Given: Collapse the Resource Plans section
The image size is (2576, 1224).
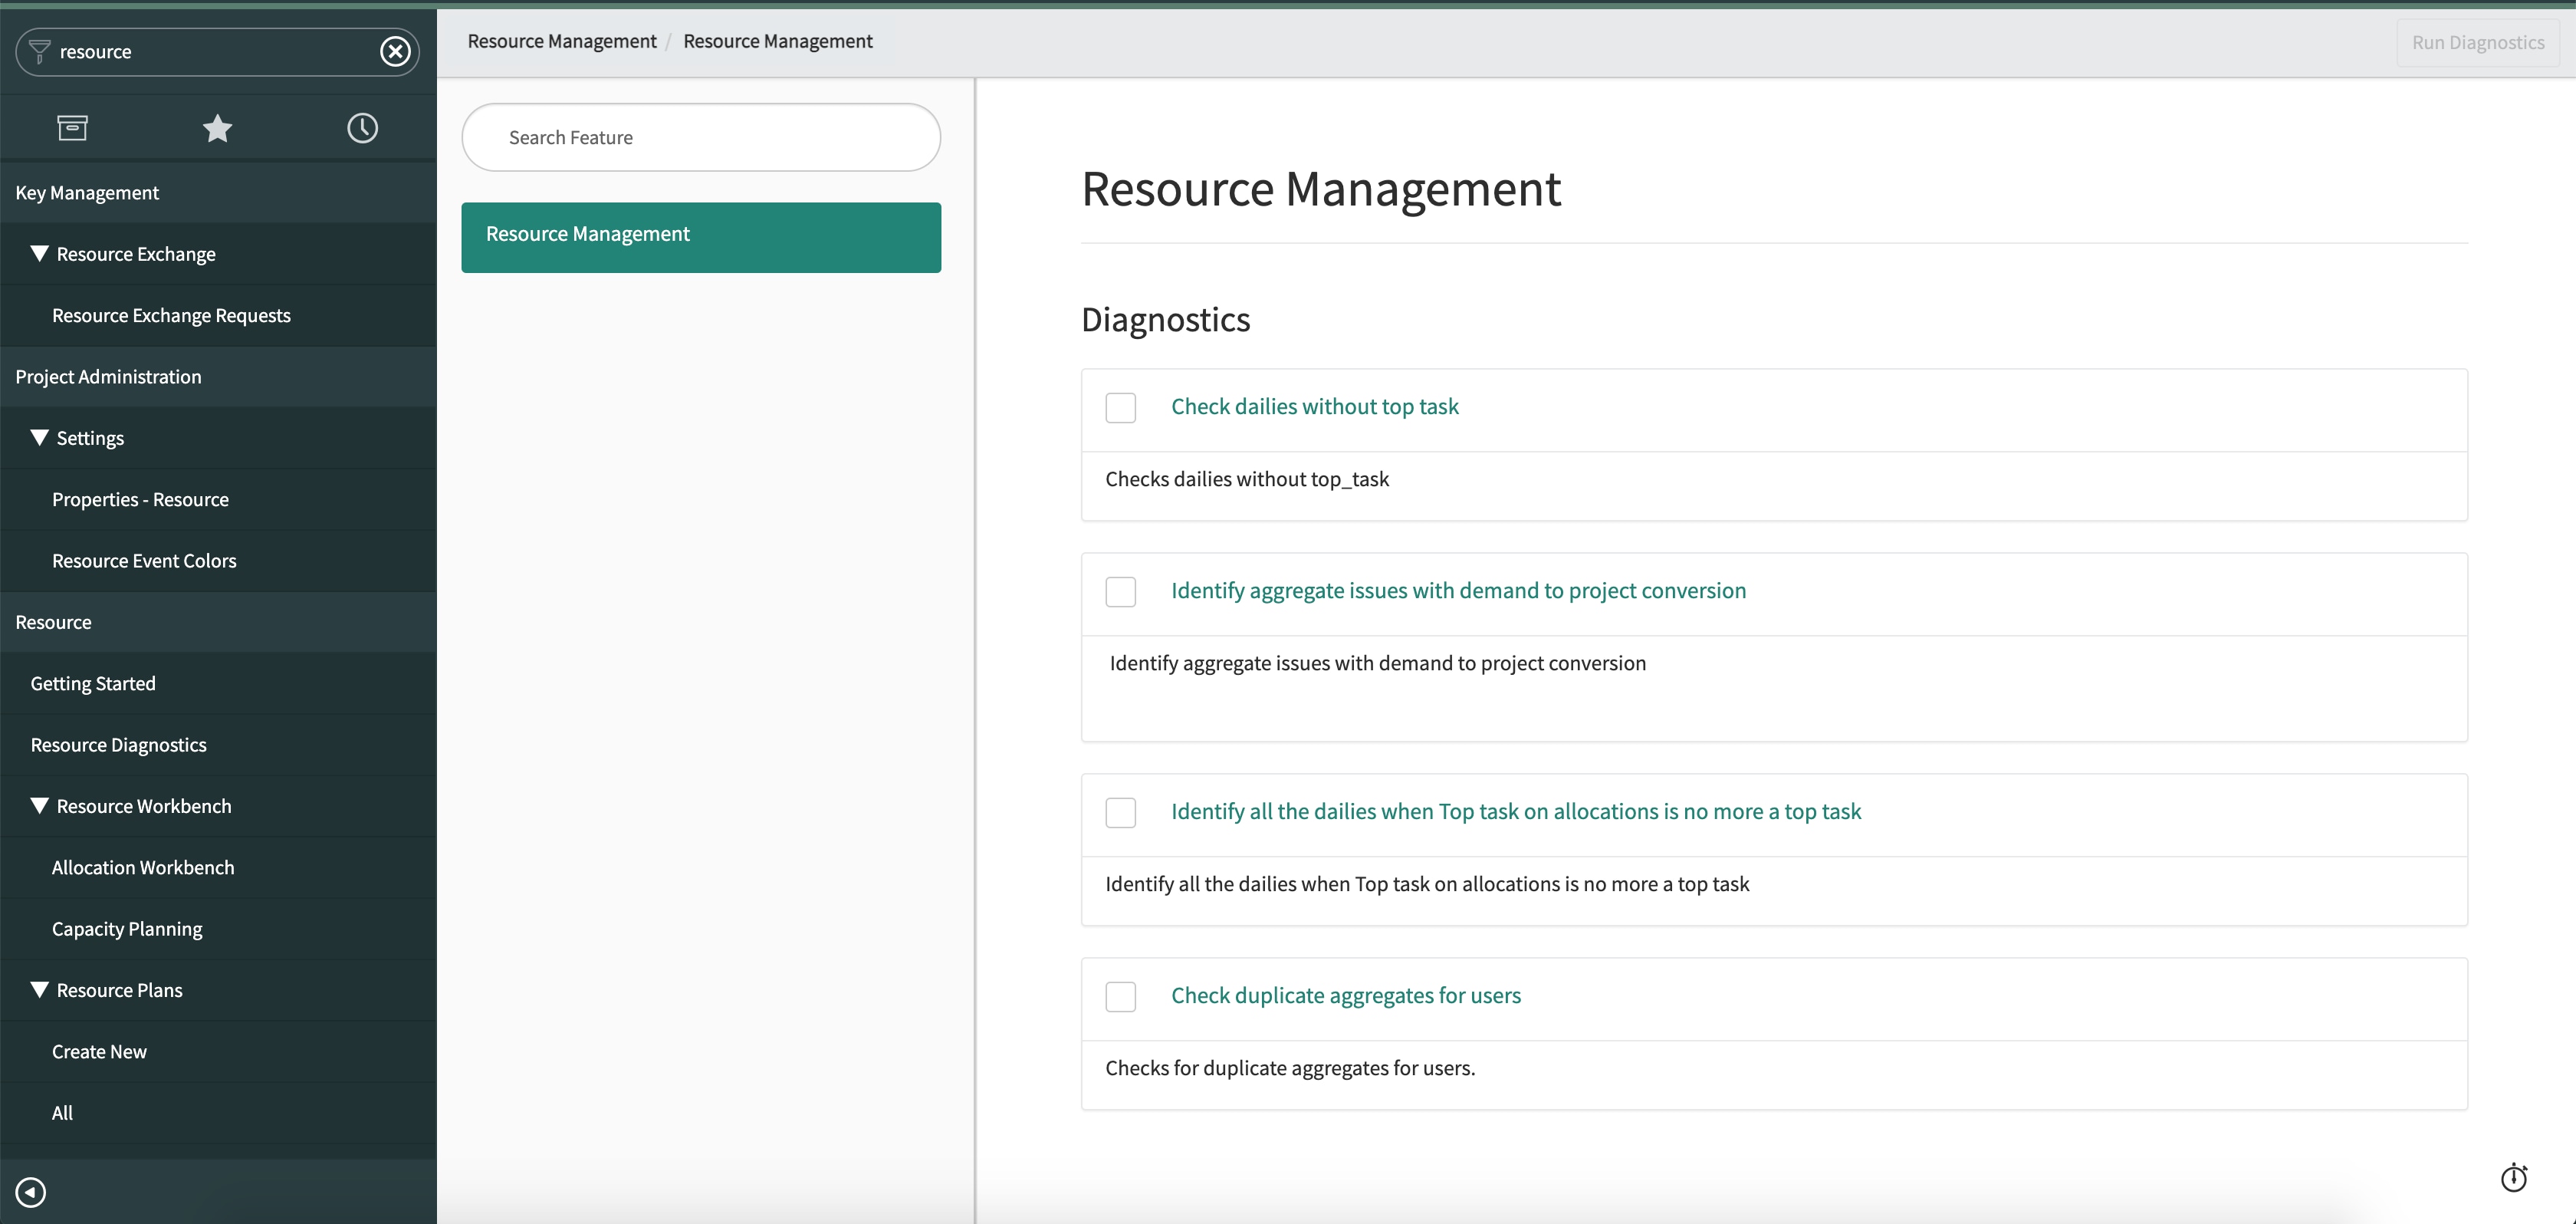Looking at the screenshot, I should tap(40, 989).
